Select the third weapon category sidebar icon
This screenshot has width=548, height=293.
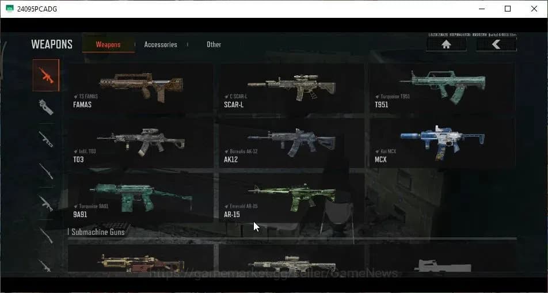pos(46,139)
